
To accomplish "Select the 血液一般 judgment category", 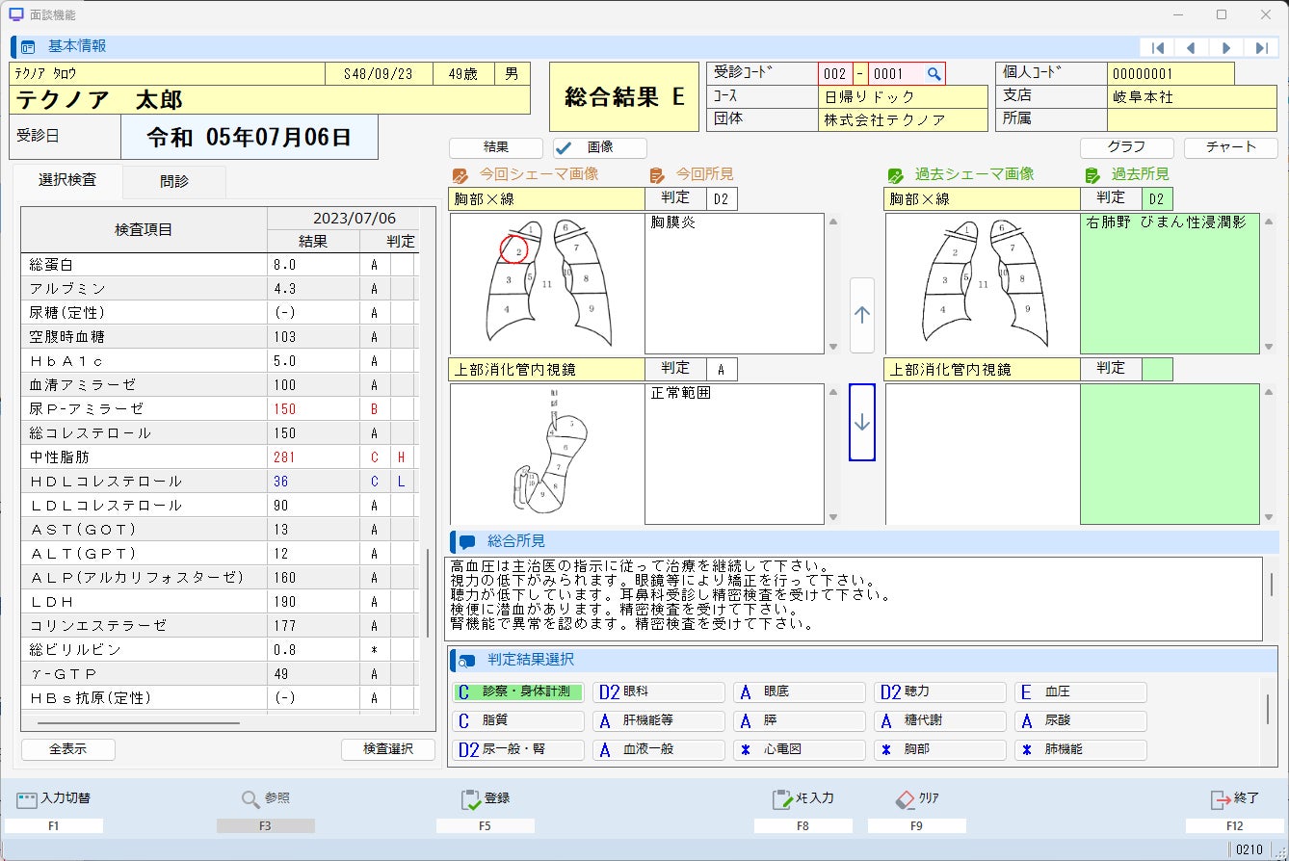I will tap(659, 749).
